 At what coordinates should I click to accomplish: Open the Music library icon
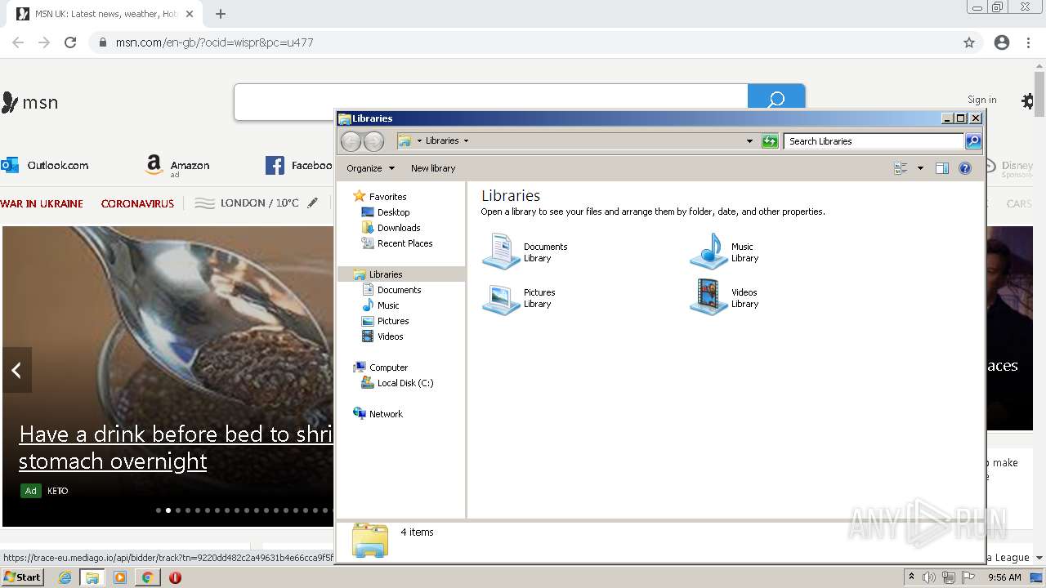pyautogui.click(x=709, y=252)
